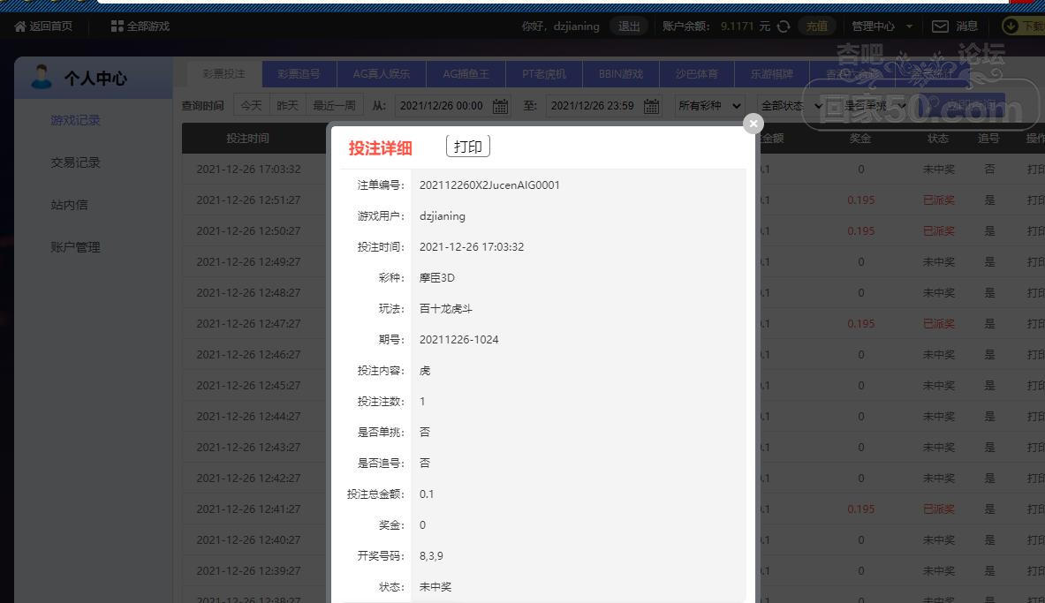This screenshot has width=1045, height=603.
Task: Click the table row timestamp 2021-12-26 12:39:27
Action: [248, 570]
